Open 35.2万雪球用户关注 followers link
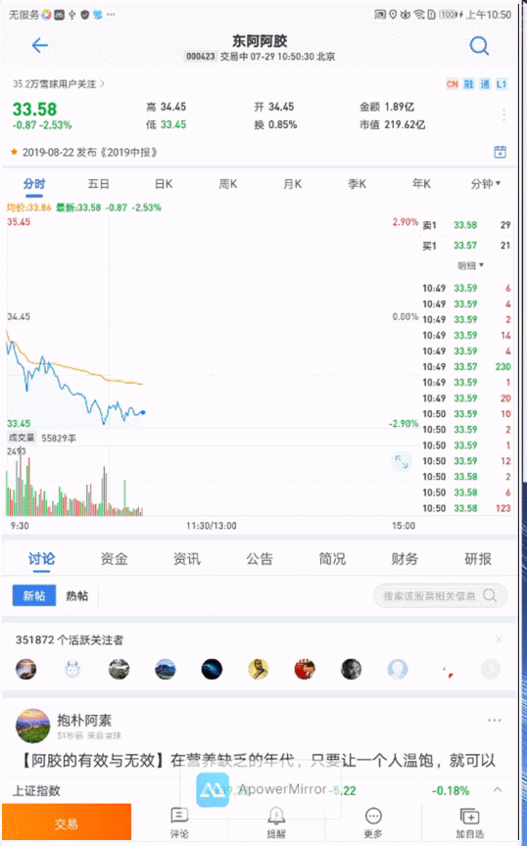The width and height of the screenshot is (527, 846). (59, 84)
